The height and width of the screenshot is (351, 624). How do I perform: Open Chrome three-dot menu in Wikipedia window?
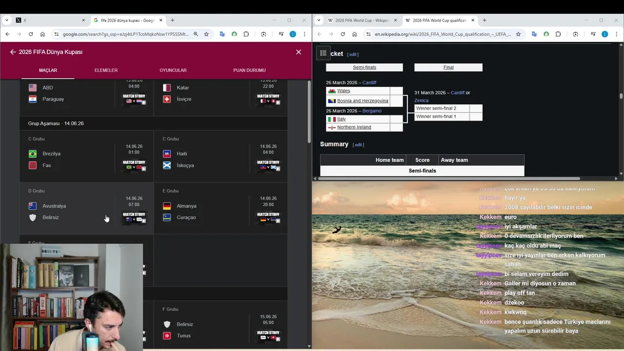pos(616,34)
